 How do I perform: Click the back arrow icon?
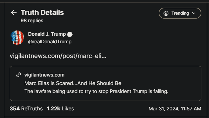pyautogui.click(x=14, y=13)
